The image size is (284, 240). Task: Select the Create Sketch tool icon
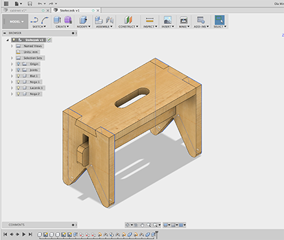click(x=34, y=20)
